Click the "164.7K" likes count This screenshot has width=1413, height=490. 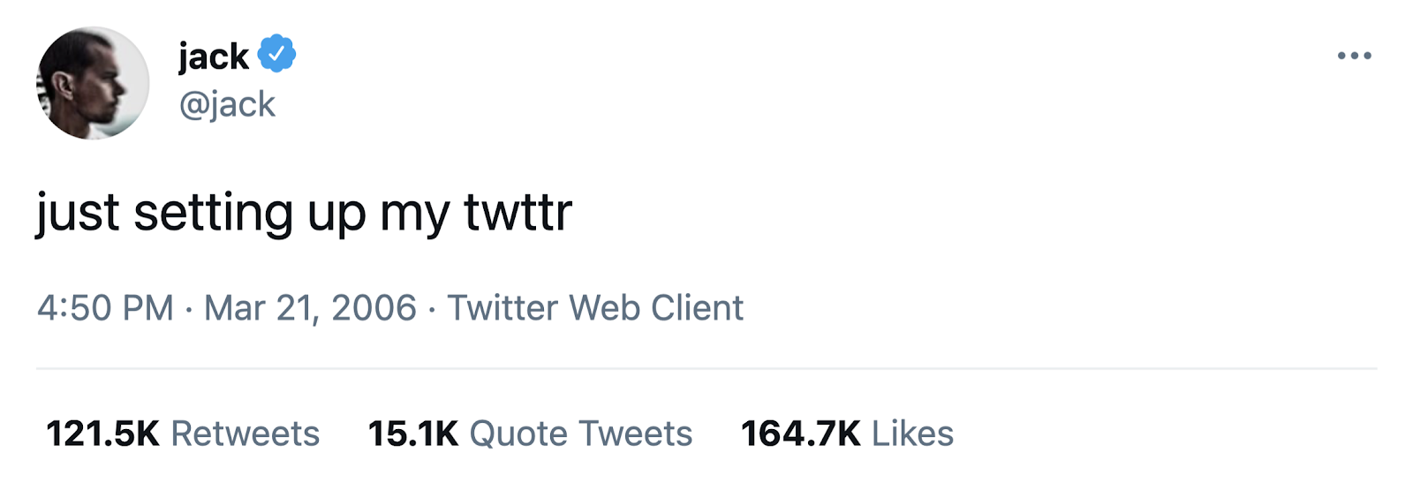[x=800, y=433]
